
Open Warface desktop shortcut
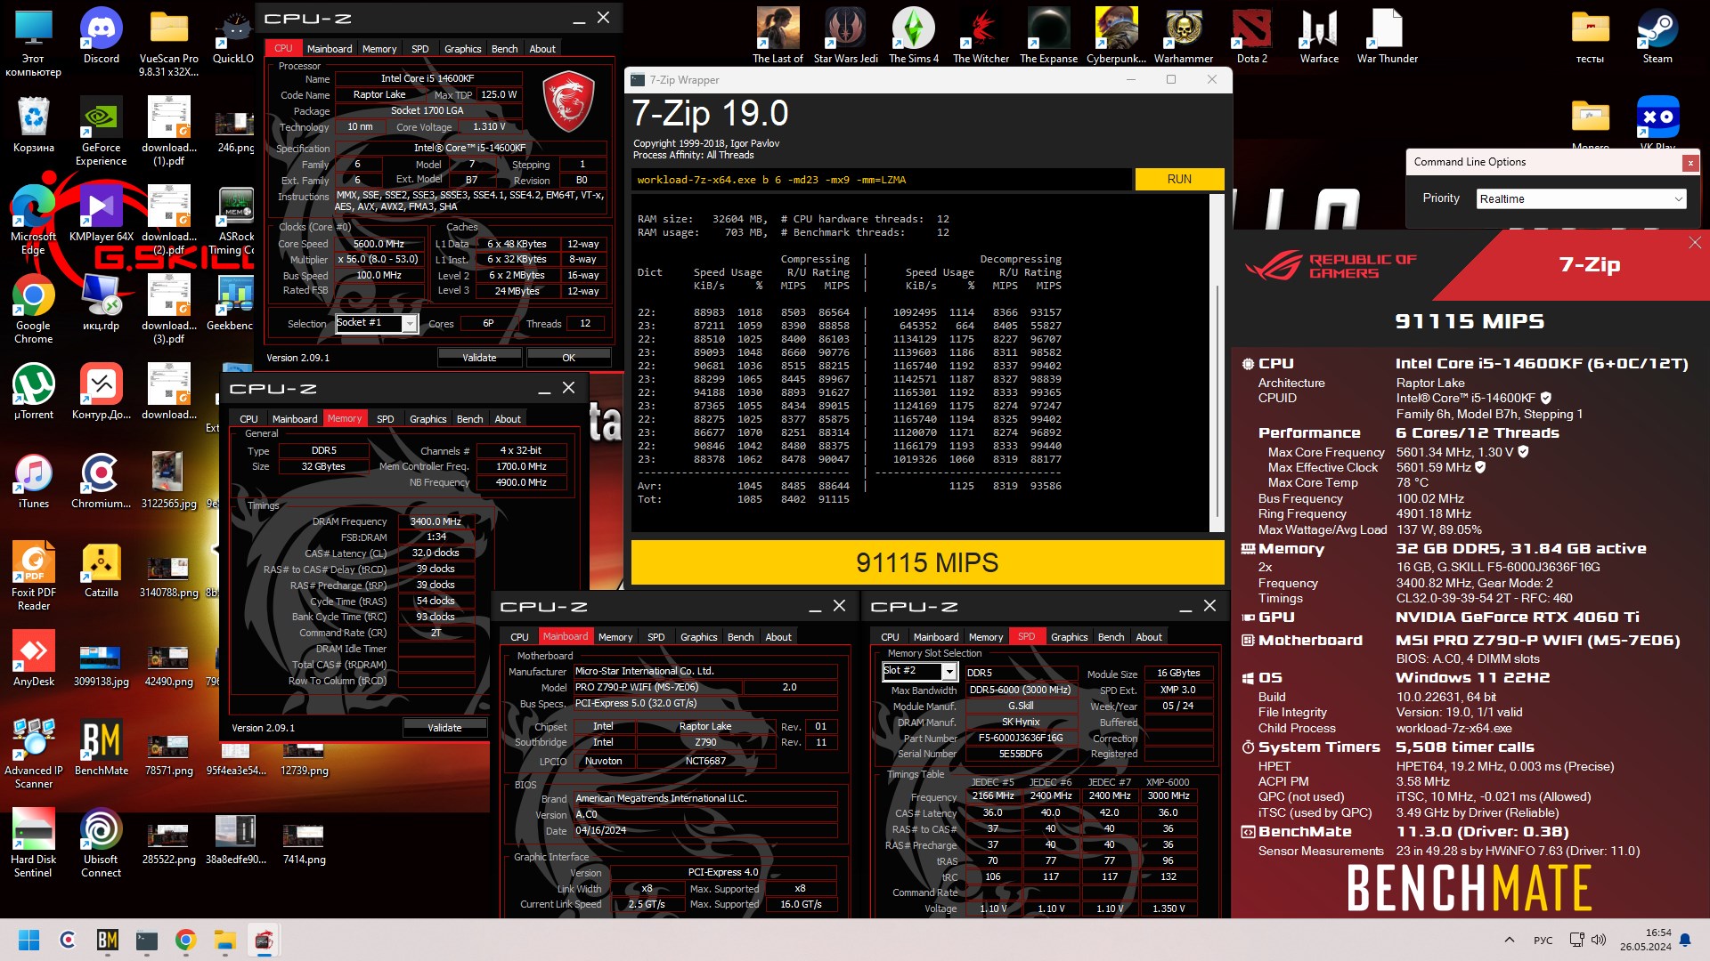(x=1319, y=36)
